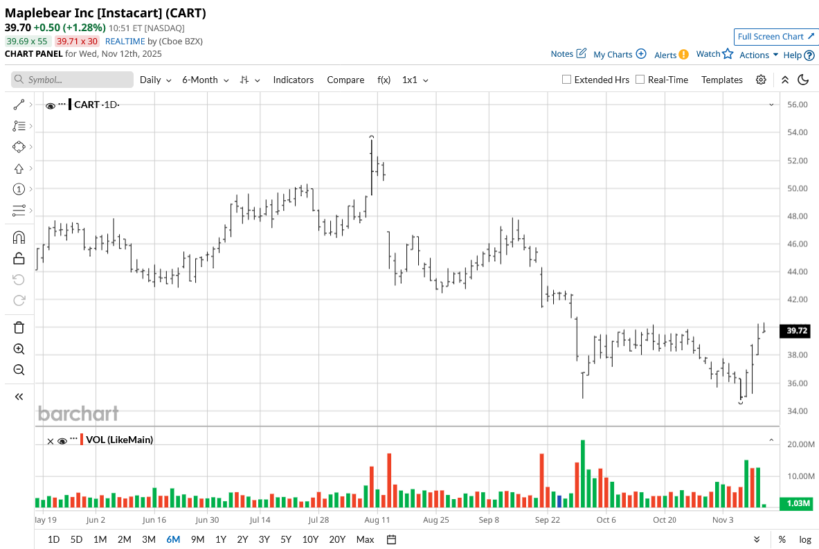Select the 1Y time range
819x549 pixels.
tap(220, 539)
